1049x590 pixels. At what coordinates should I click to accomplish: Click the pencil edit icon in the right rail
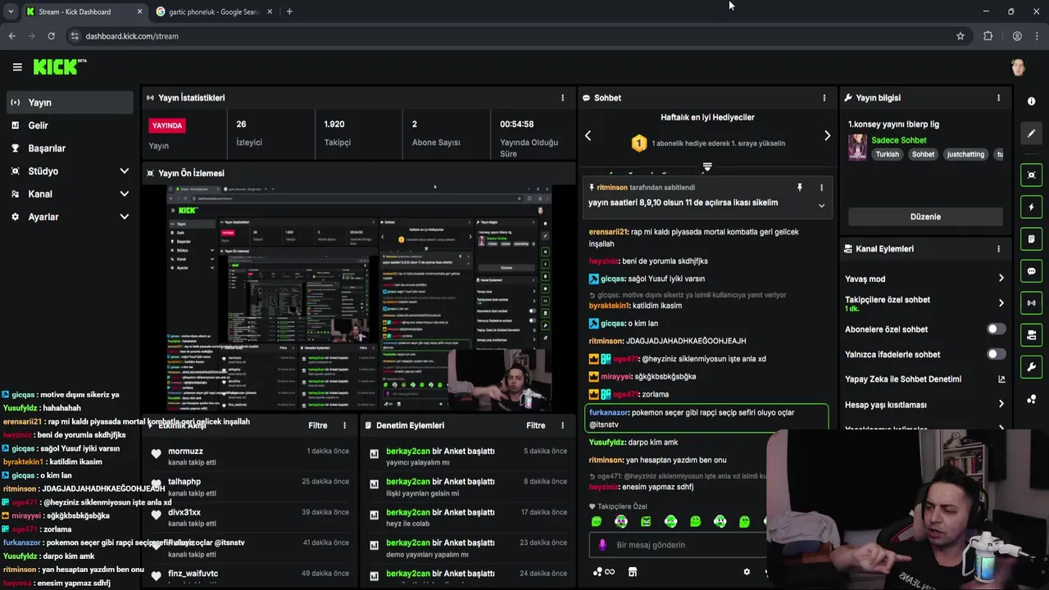(x=1031, y=133)
